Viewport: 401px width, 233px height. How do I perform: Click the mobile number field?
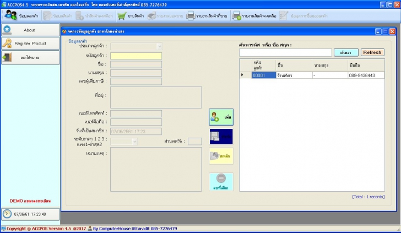(136, 122)
